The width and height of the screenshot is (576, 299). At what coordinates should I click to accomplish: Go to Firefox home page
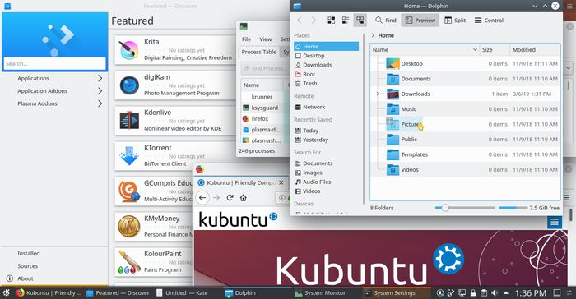pos(244,198)
